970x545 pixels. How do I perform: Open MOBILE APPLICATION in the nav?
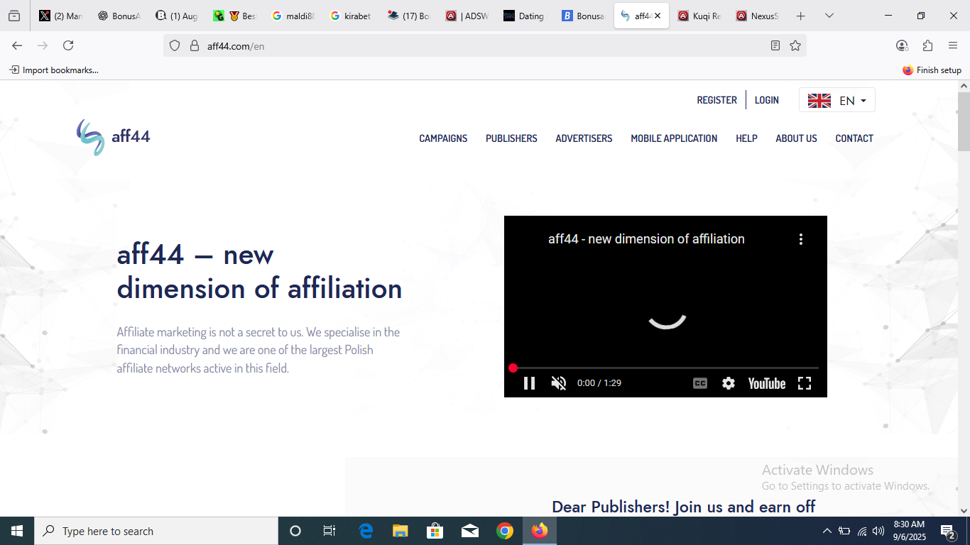click(674, 138)
